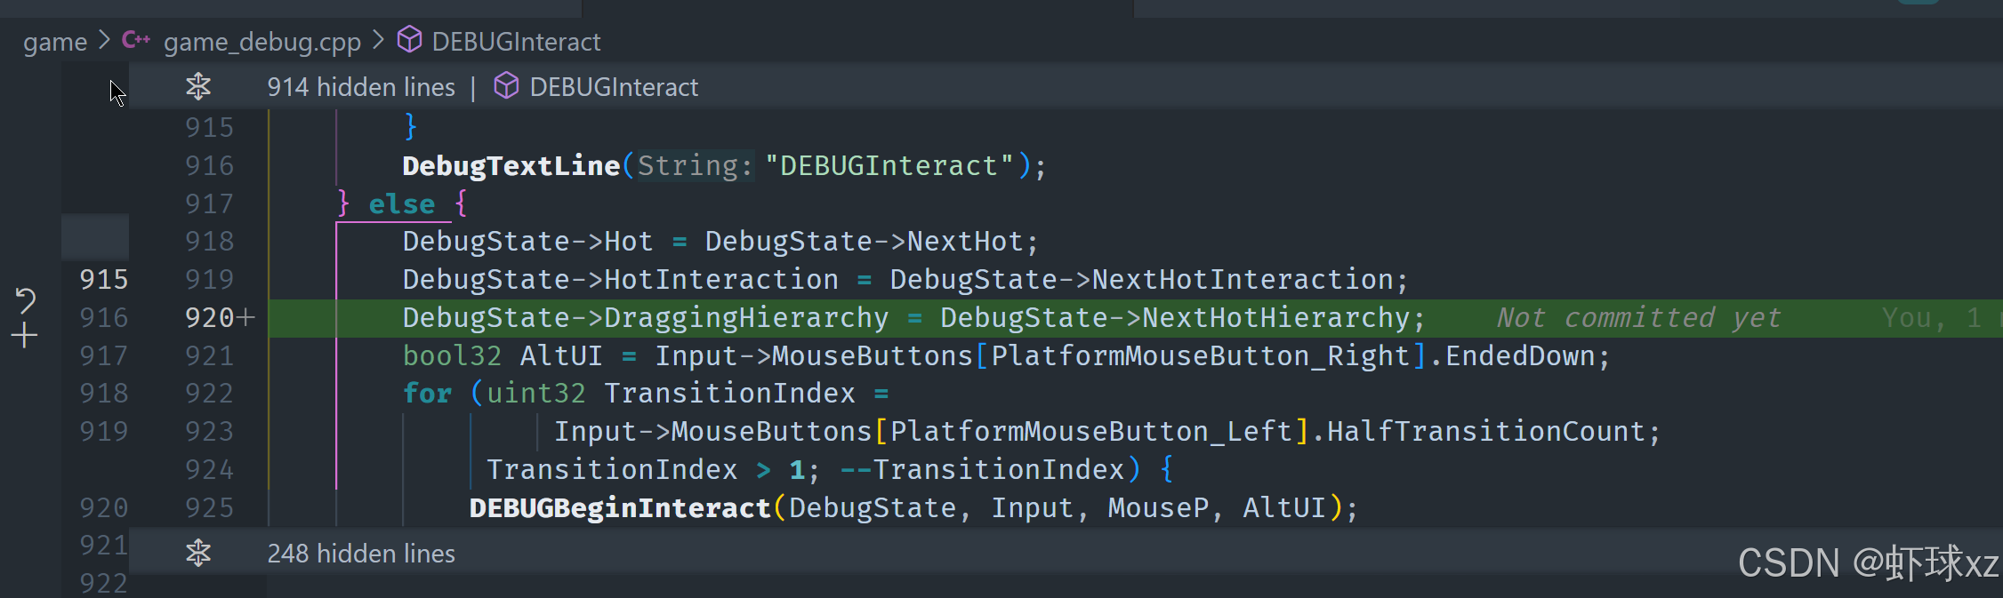
Task: Click the C++ file icon in breadcrumb
Action: 135,40
